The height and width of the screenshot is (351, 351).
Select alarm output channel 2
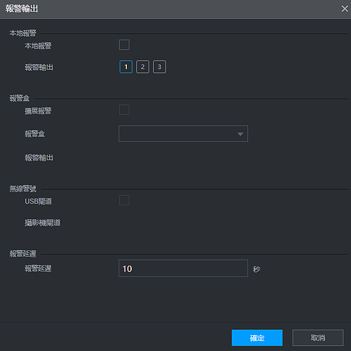click(143, 67)
